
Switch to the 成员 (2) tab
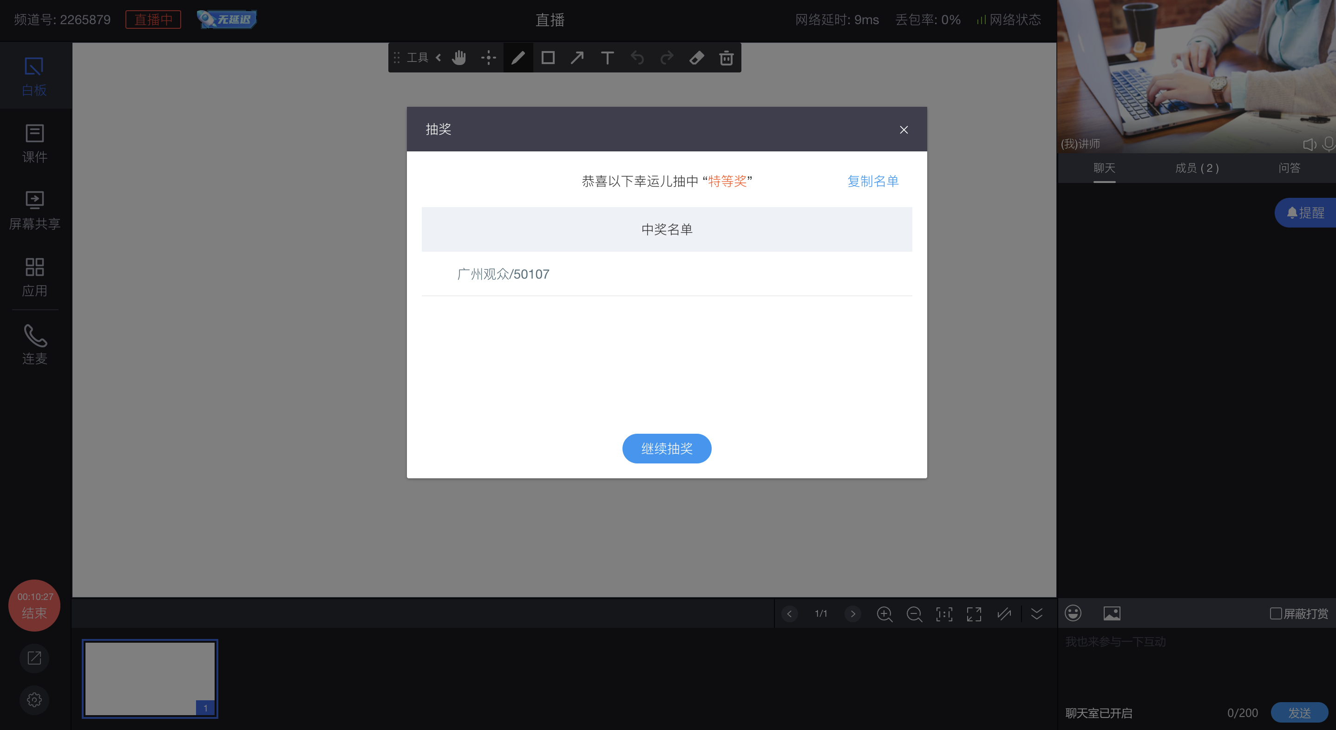point(1197,168)
